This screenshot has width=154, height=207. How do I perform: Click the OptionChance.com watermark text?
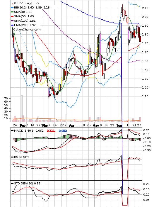click(x=27, y=29)
